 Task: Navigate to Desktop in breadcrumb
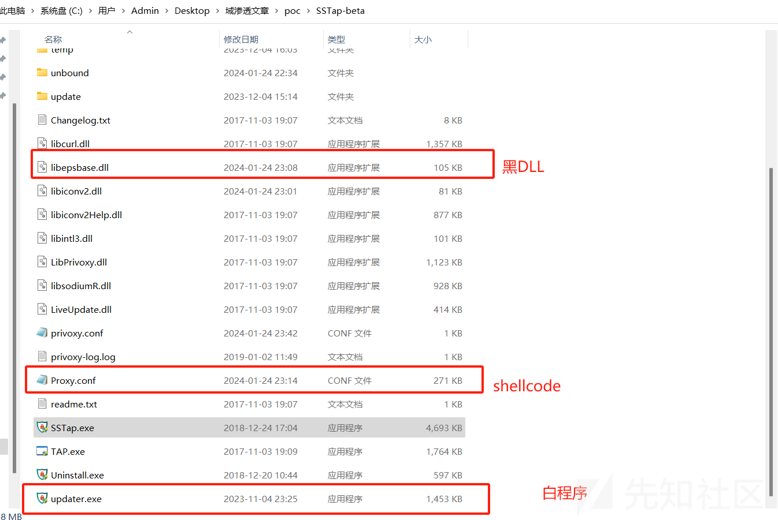coord(192,11)
